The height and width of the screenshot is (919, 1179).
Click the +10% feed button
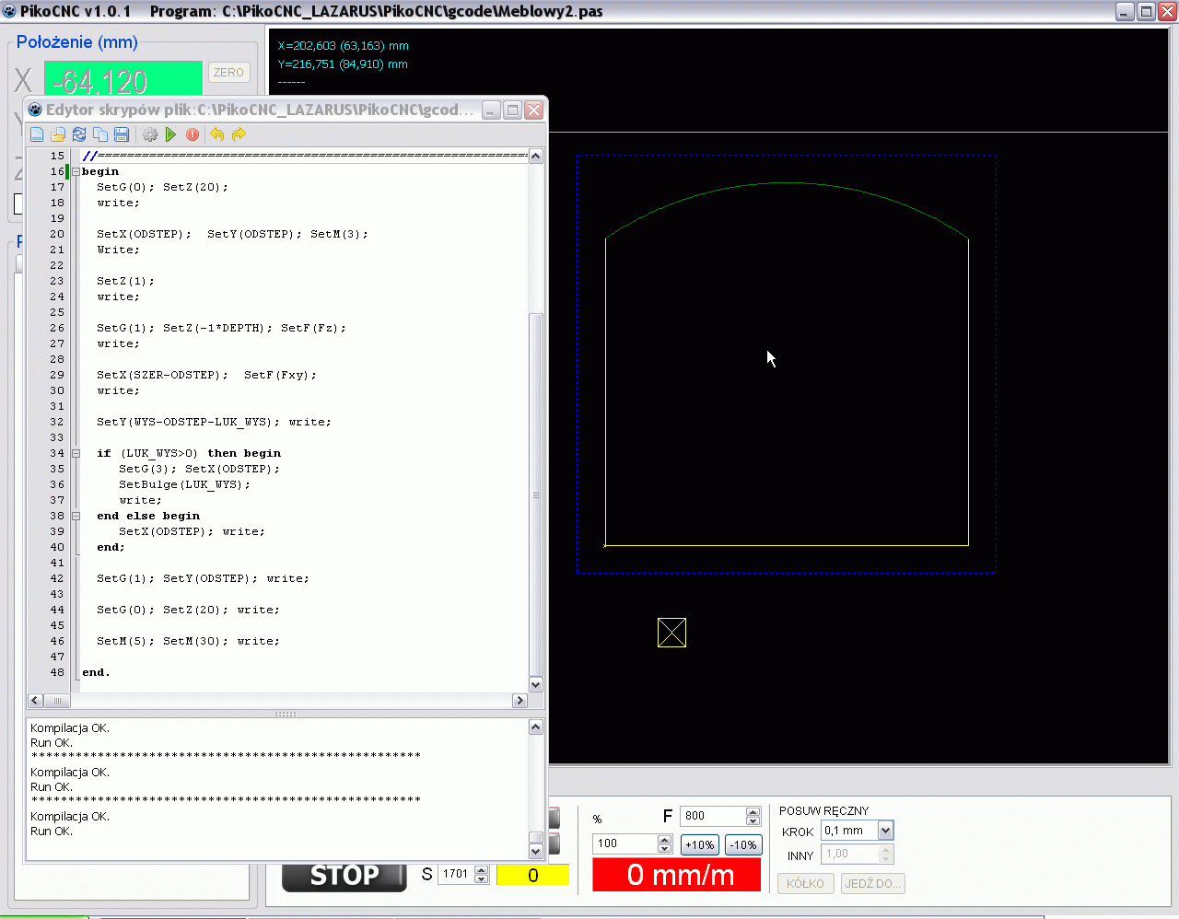tap(700, 844)
